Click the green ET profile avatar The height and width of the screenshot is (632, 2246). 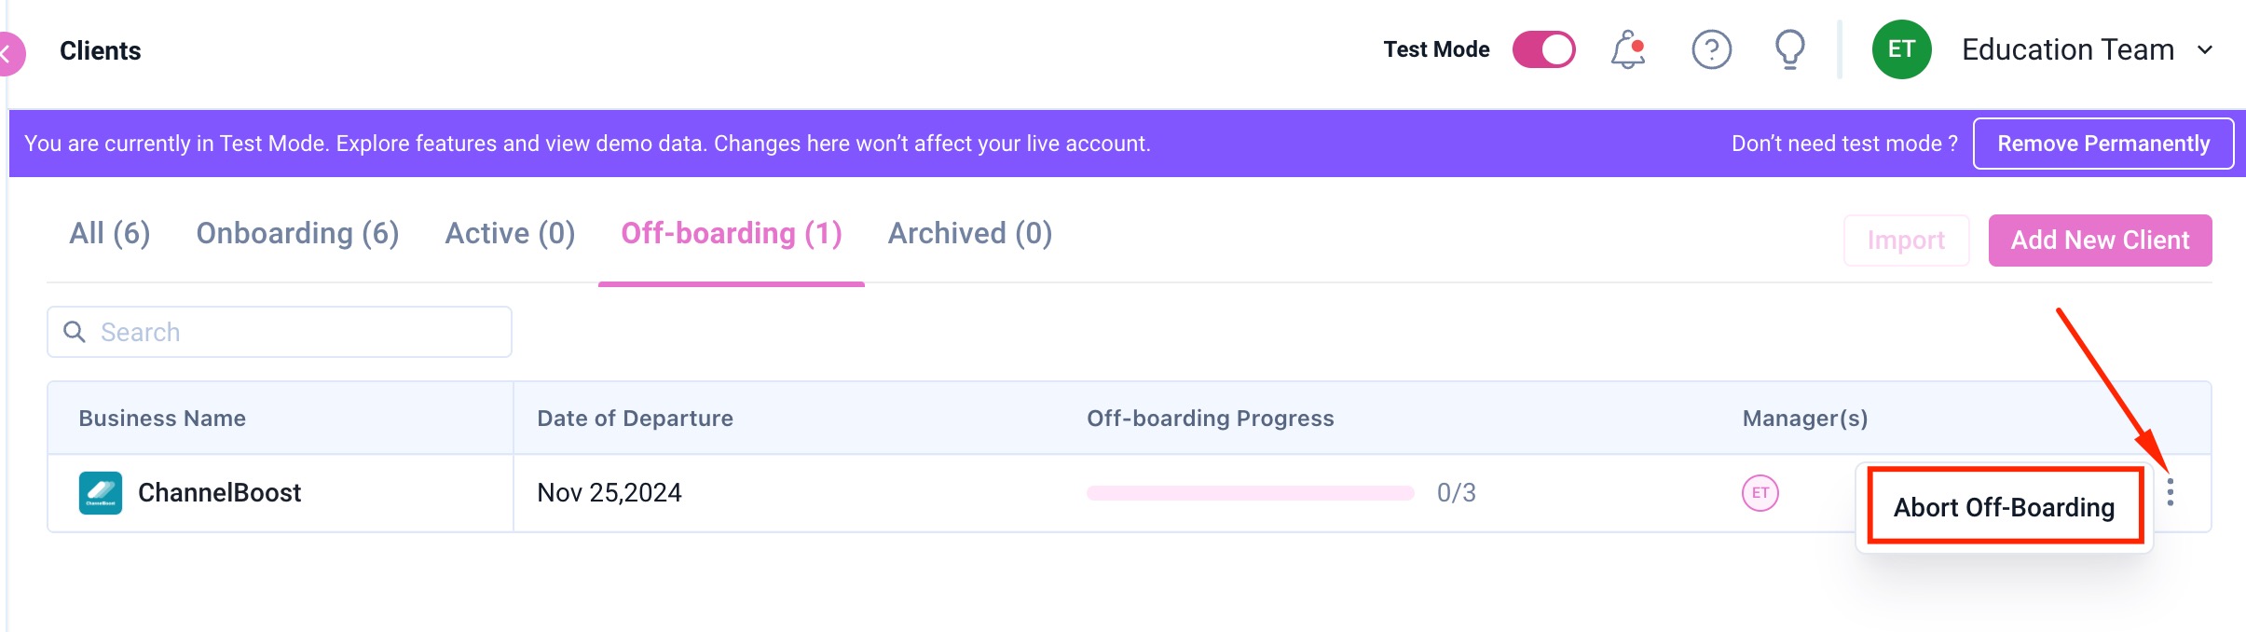point(1901,49)
